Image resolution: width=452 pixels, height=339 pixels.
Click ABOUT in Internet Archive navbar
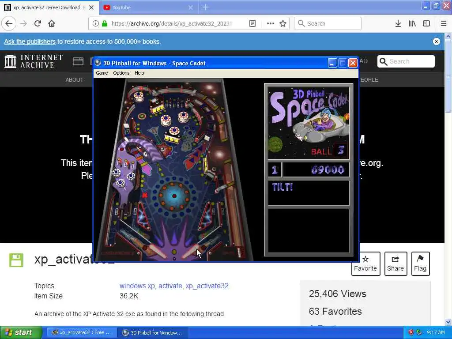point(74,80)
